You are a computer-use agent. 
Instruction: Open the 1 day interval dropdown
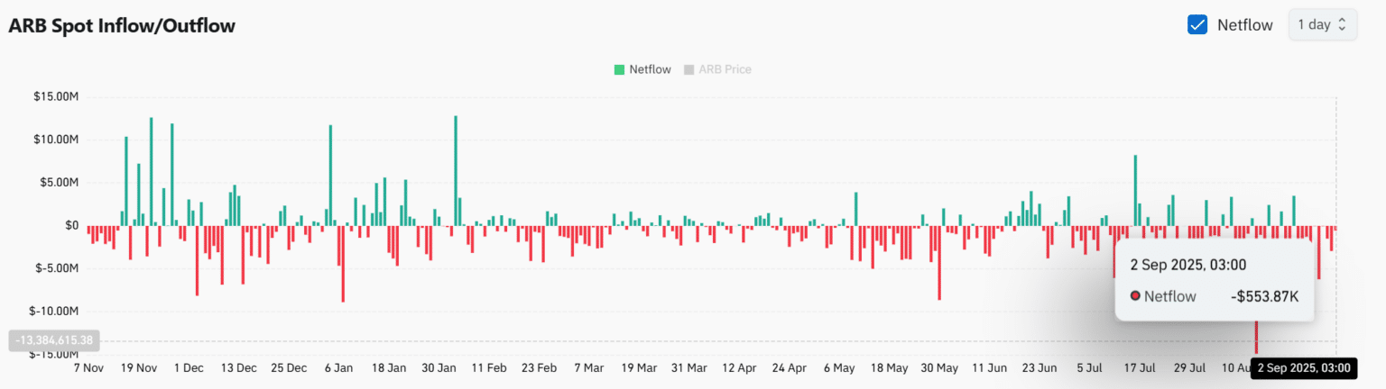coord(1321,25)
